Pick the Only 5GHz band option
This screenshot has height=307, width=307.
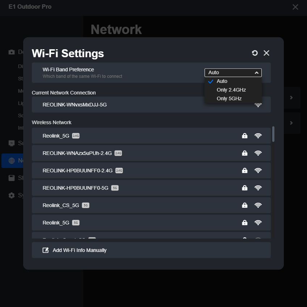pos(229,98)
